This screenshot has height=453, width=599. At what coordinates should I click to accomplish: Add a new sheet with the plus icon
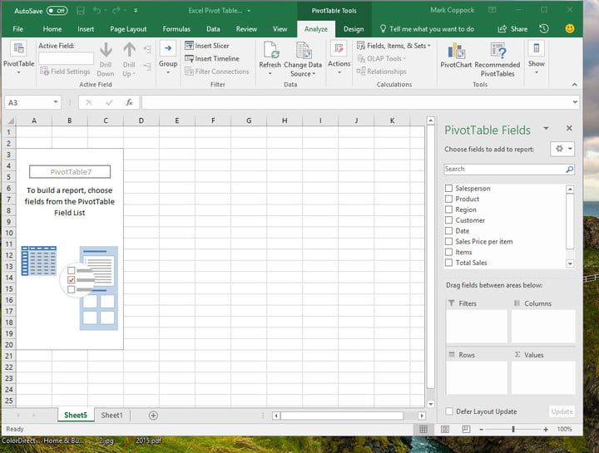pyautogui.click(x=153, y=415)
